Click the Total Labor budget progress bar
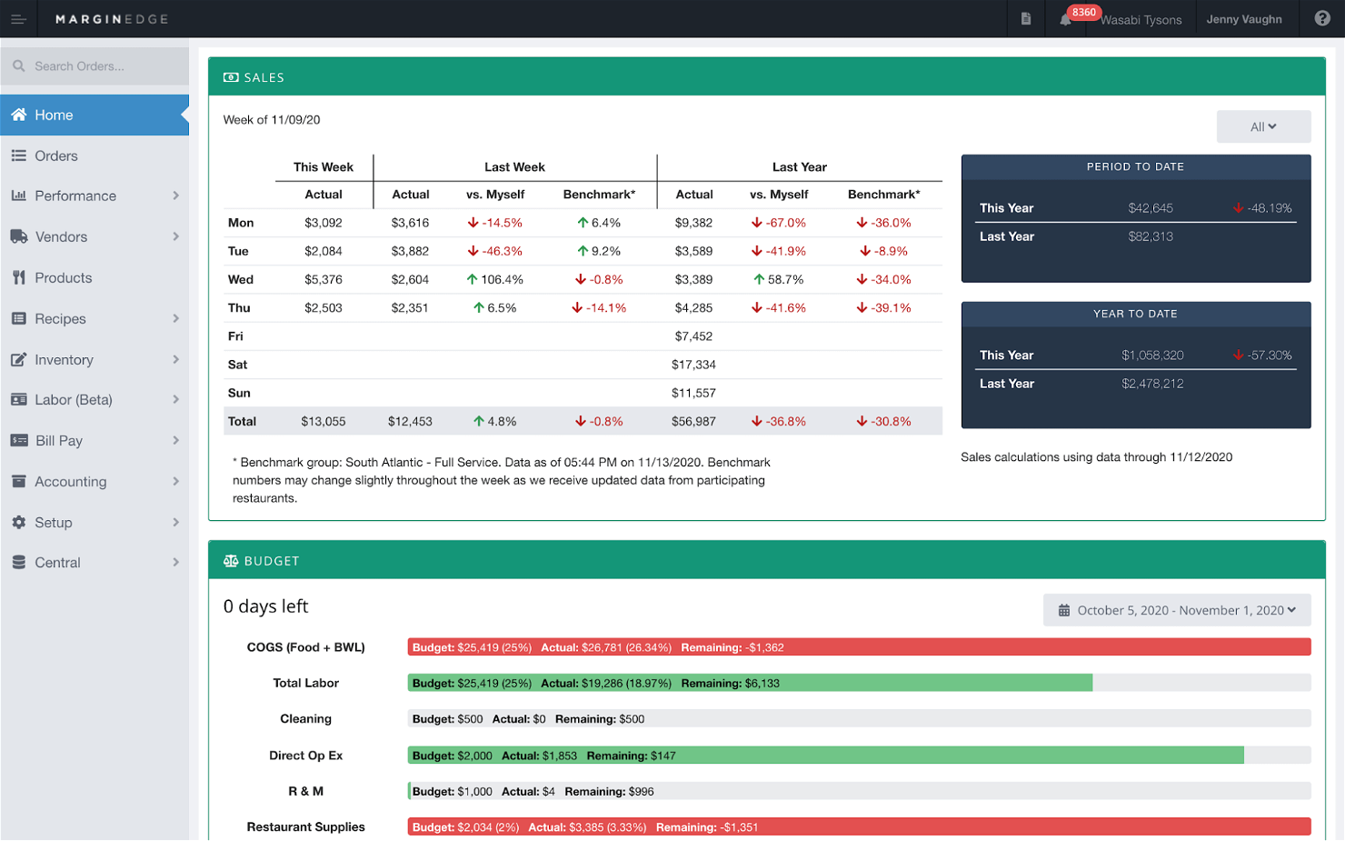The image size is (1345, 841). [745, 683]
